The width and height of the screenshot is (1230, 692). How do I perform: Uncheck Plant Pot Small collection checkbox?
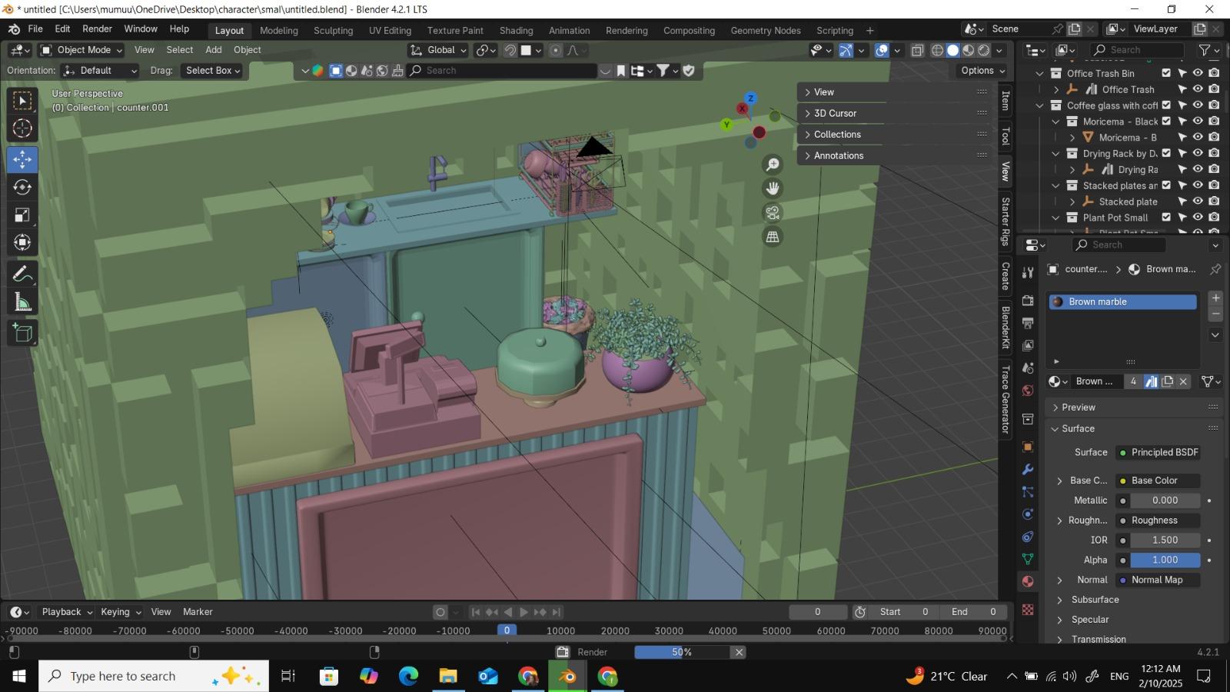[x=1166, y=218]
